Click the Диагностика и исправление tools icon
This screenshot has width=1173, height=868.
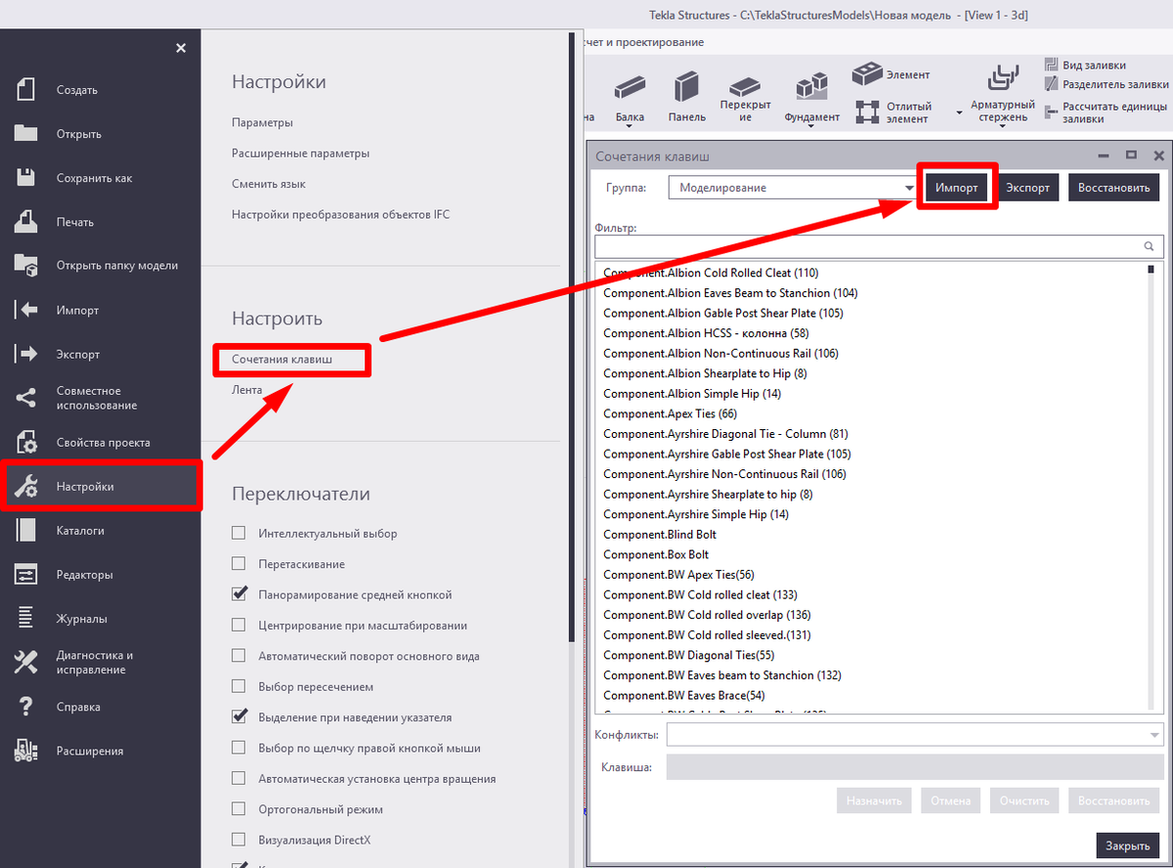click(25, 663)
